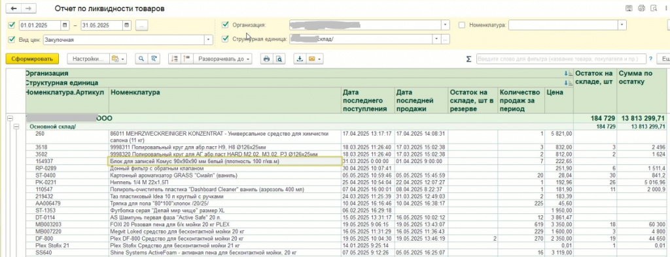Click the Номенклатура input field
Image resolution: width=670 pixels, height=257 pixels.
[563, 25]
